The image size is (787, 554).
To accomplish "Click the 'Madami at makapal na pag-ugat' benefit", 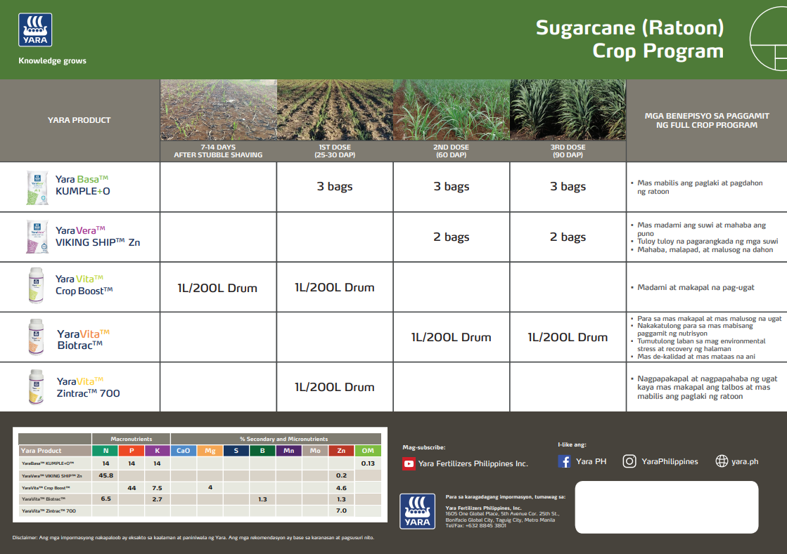I will point(696,287).
